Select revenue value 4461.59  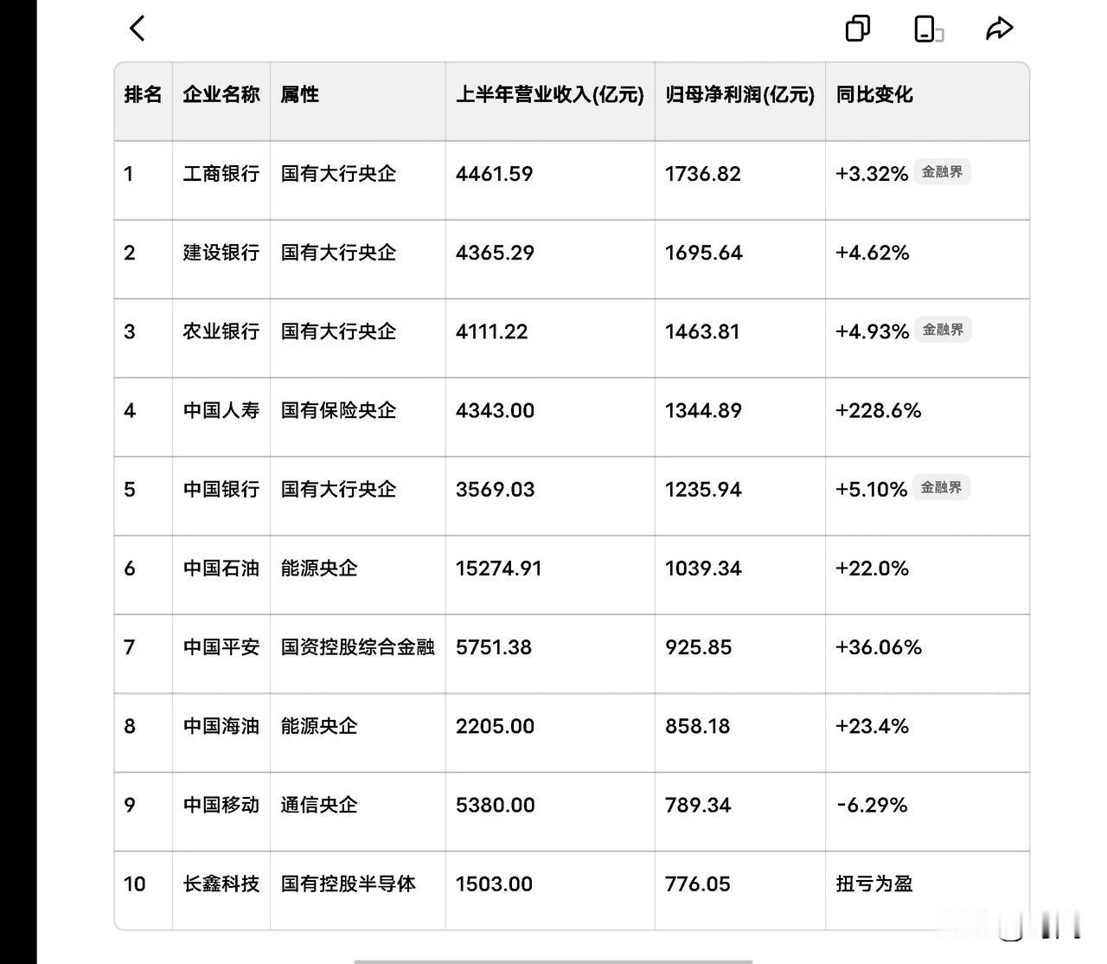pos(495,173)
